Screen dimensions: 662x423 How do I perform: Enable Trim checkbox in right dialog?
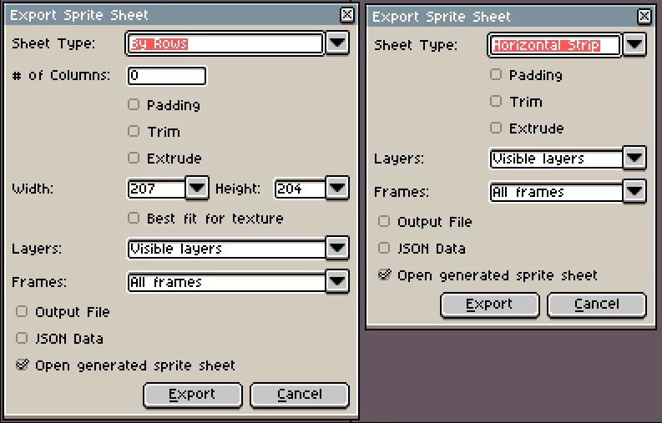[496, 101]
